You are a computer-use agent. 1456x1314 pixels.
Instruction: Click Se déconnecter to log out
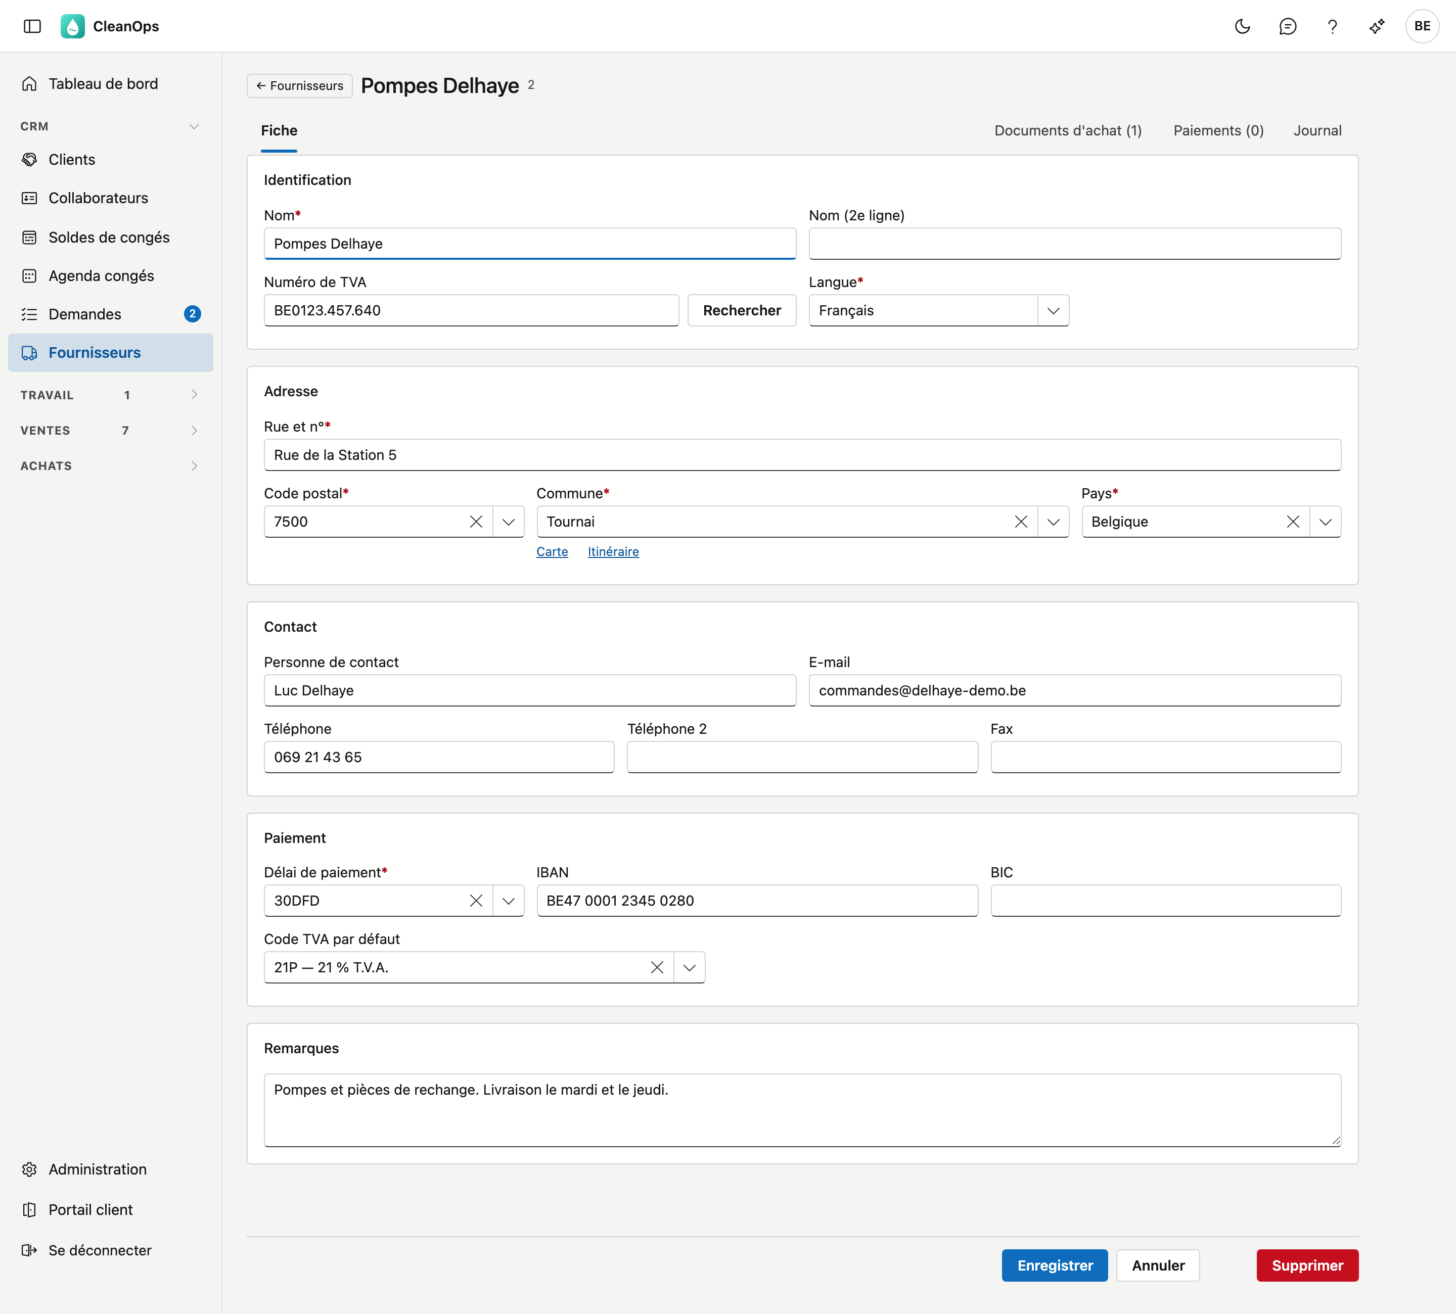tap(111, 1250)
